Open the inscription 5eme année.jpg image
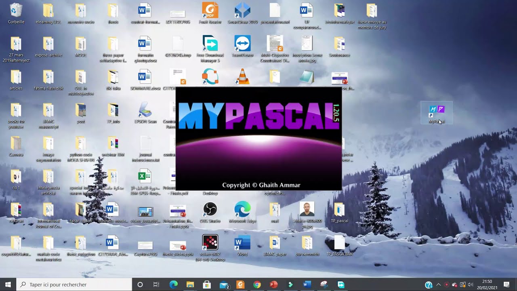 pyautogui.click(x=307, y=49)
